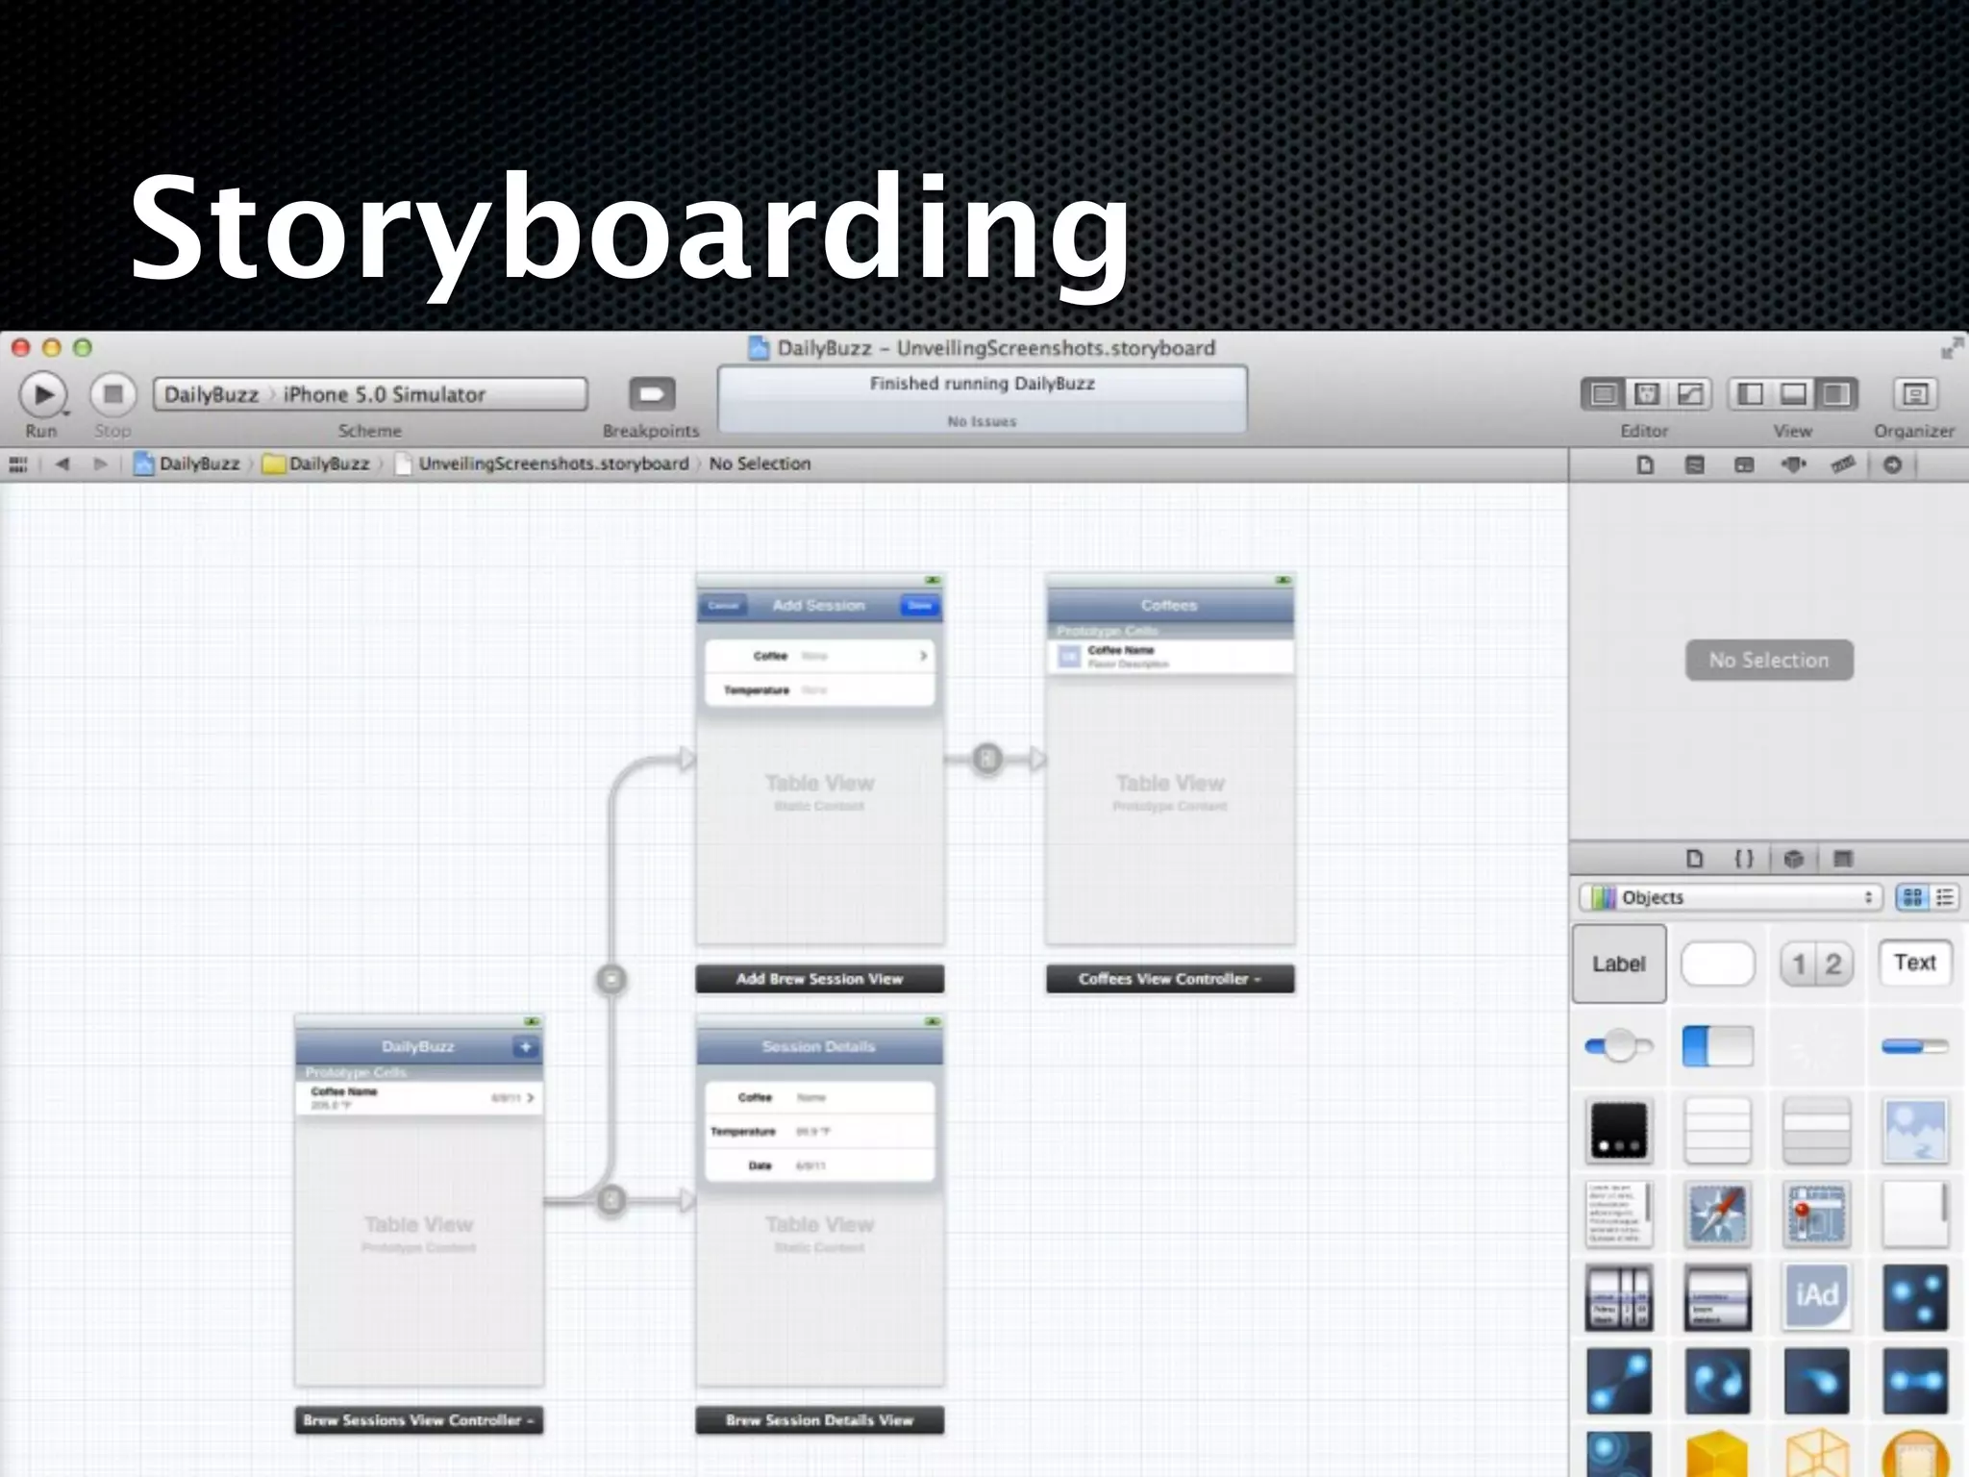Select the Slider object in library

click(x=1619, y=1046)
